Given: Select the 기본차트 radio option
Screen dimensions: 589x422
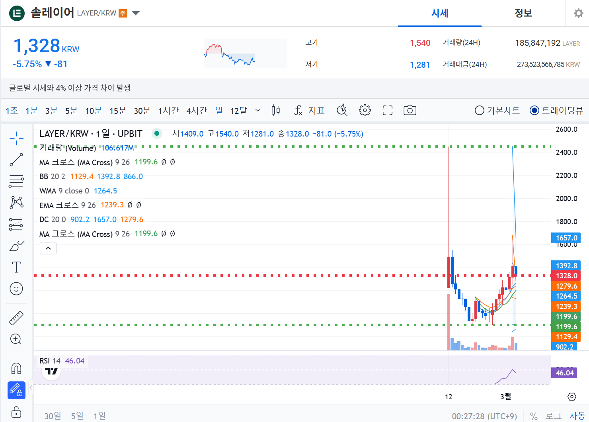Looking at the screenshot, I should (497, 110).
